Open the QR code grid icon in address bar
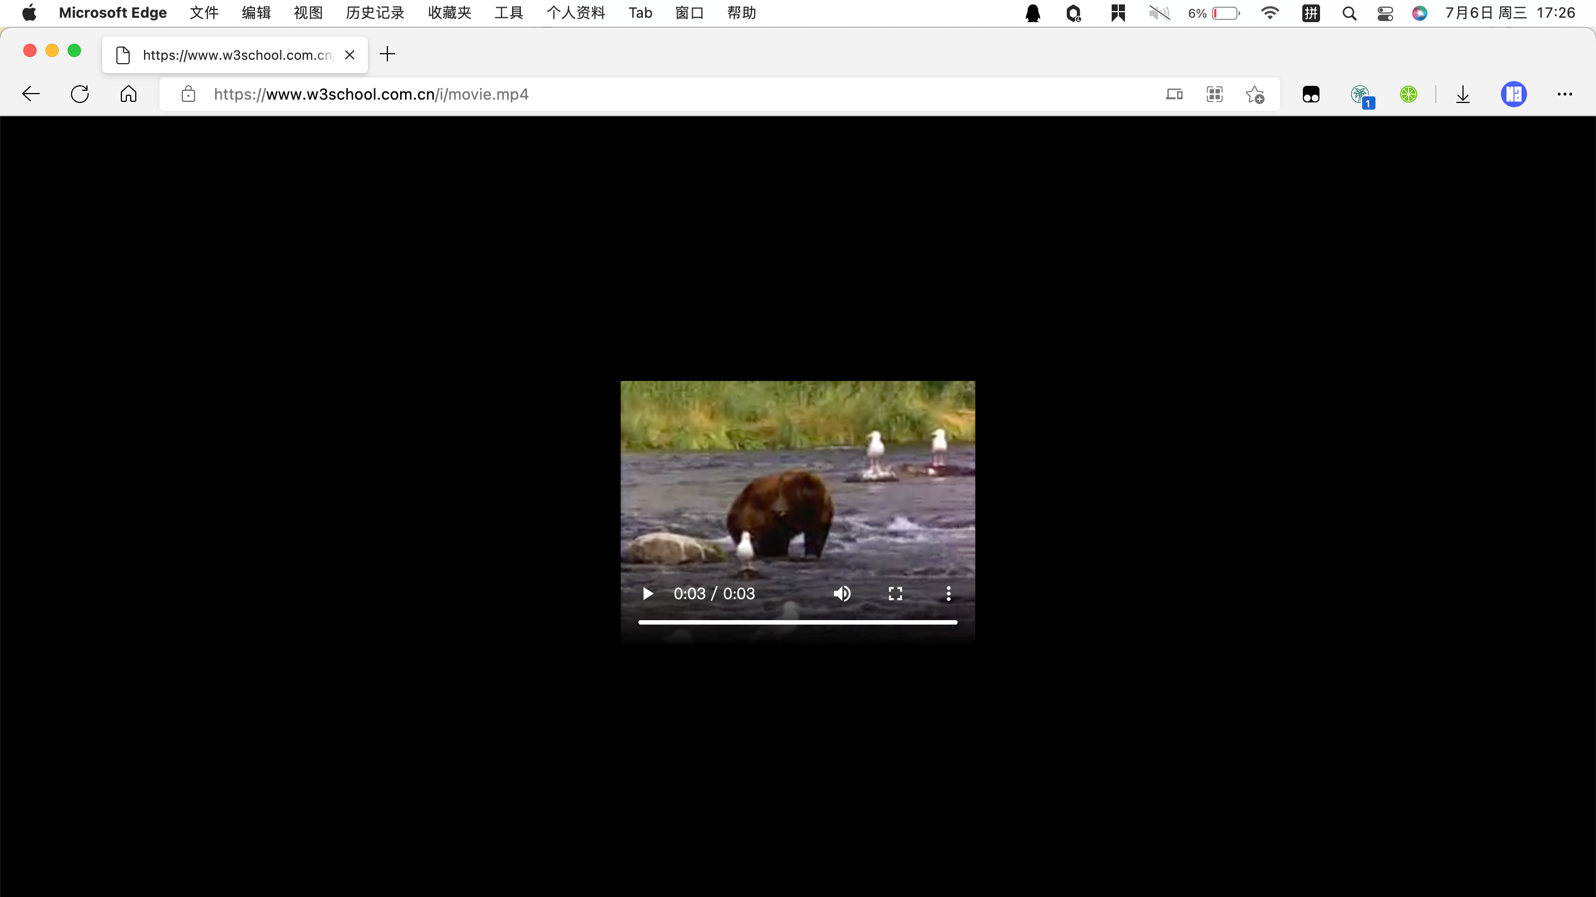1596x897 pixels. 1214,94
